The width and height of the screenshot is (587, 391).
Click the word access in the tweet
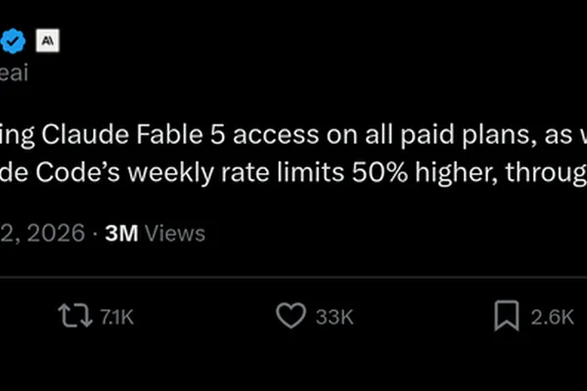tap(276, 136)
